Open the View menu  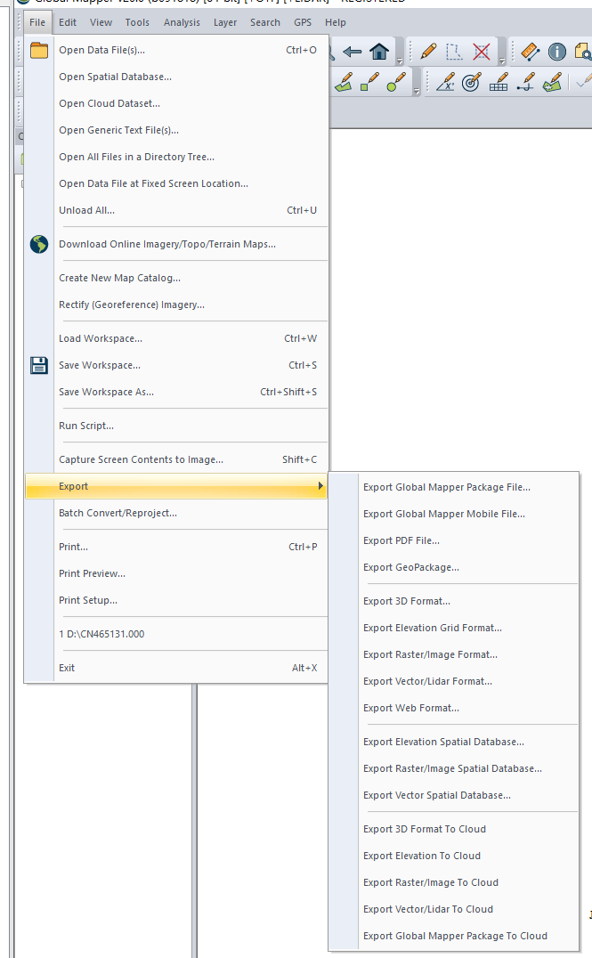coord(101,22)
